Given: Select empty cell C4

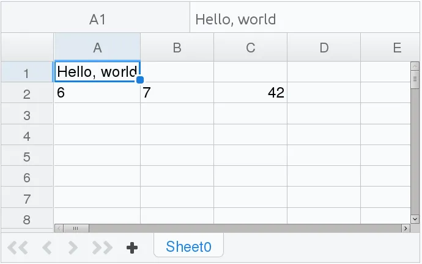Looking at the screenshot, I should pyautogui.click(x=251, y=134).
